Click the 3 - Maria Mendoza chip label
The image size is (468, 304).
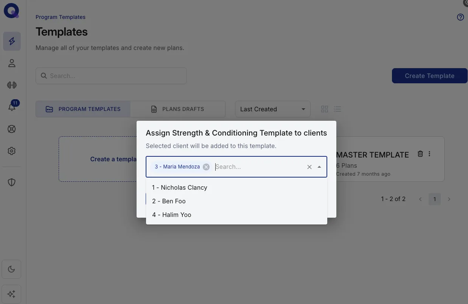coord(177,167)
